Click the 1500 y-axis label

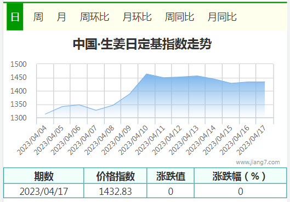pyautogui.click(x=19, y=65)
